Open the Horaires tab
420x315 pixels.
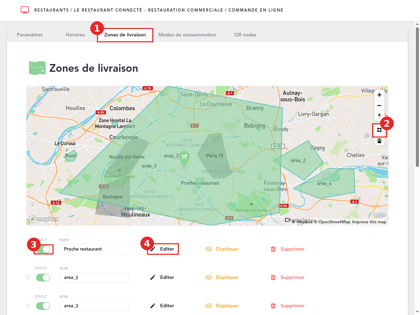pos(75,35)
